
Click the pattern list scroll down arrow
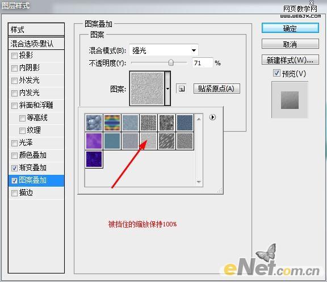(x=199, y=182)
